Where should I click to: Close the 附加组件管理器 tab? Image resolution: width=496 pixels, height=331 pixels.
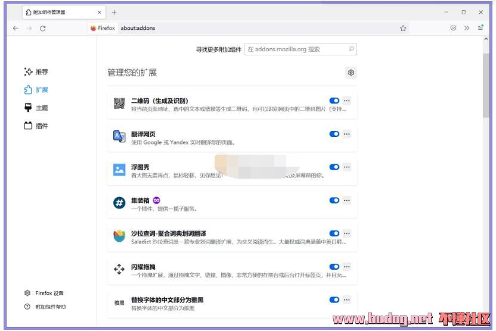click(100, 13)
